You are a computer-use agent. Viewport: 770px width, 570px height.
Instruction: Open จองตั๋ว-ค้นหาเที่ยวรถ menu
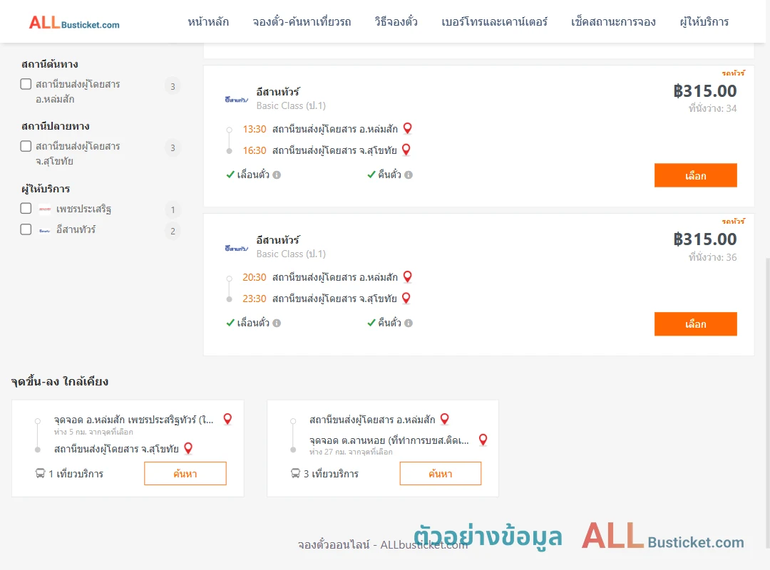click(302, 22)
